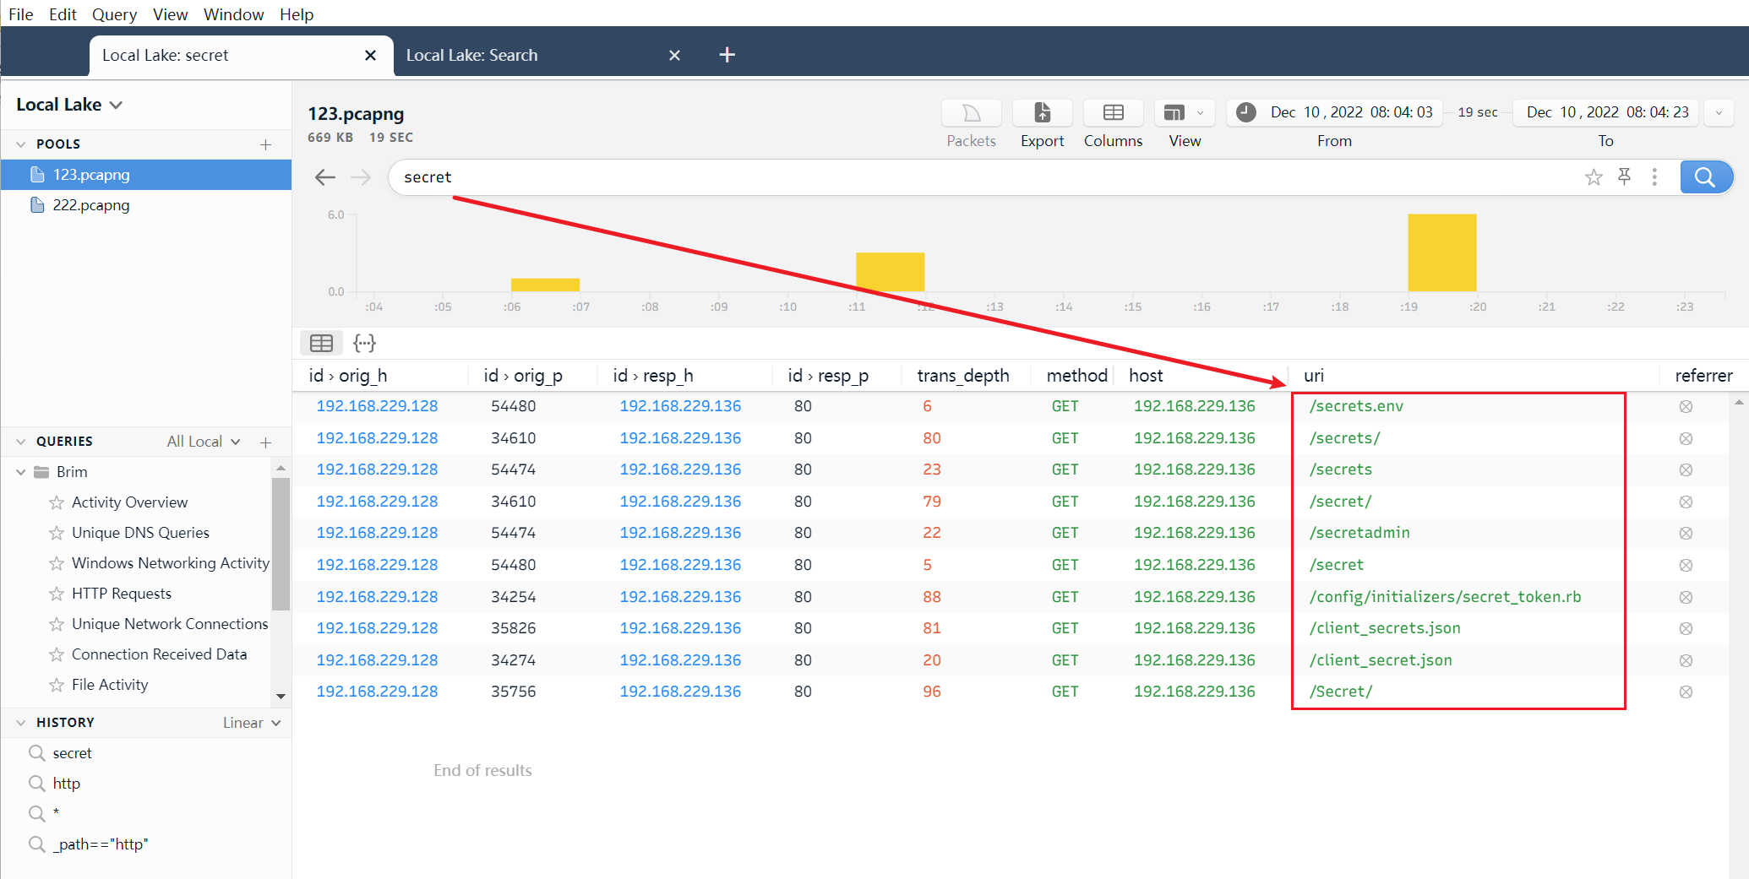This screenshot has height=879, width=1749.
Task: Run Connection Received Data query
Action: (159, 654)
